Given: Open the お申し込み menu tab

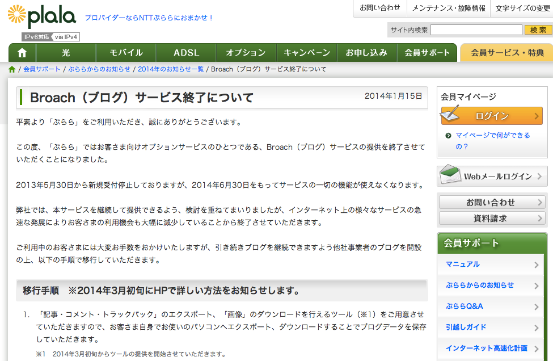Looking at the screenshot, I should 366,53.
